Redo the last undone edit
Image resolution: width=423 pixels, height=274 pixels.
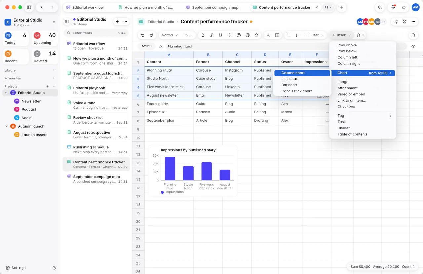coord(152,35)
